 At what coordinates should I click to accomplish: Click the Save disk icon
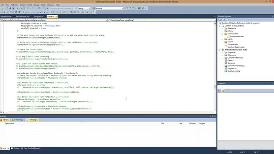[x=10, y=9]
